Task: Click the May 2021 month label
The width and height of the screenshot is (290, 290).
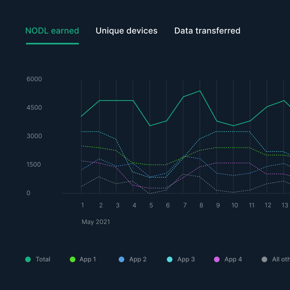Action: pyautogui.click(x=96, y=222)
